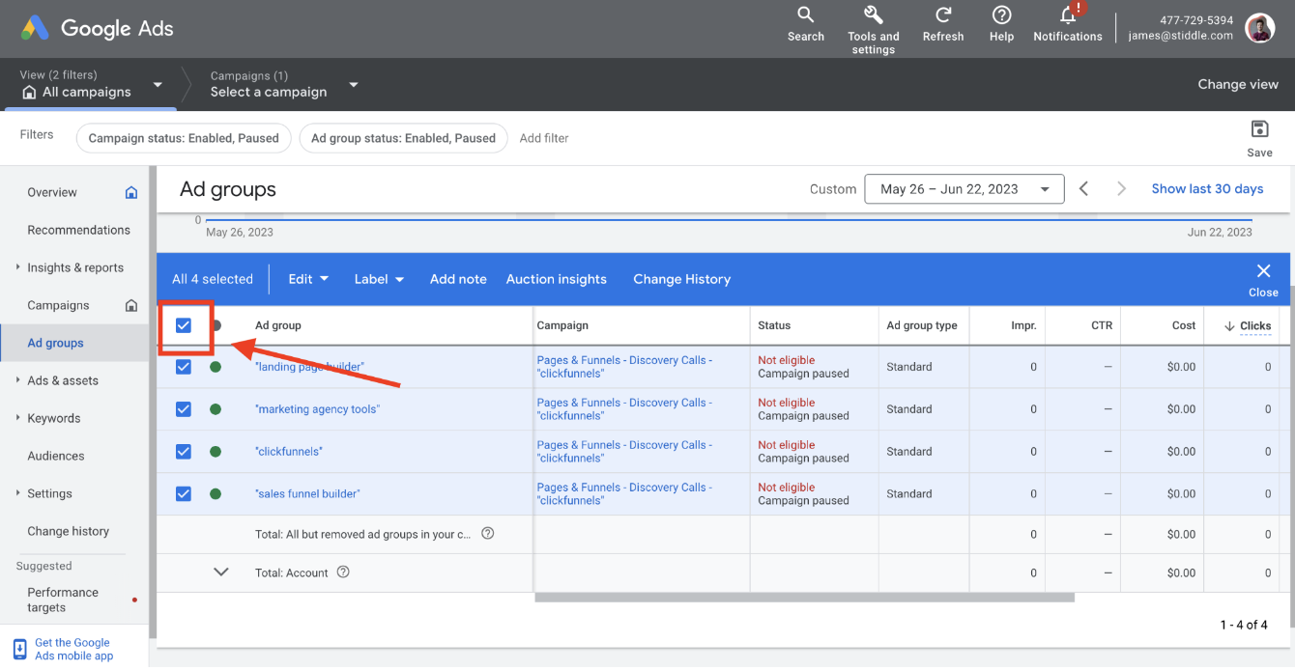The width and height of the screenshot is (1295, 670).
Task: Open Overview in the sidebar
Action: tap(52, 192)
